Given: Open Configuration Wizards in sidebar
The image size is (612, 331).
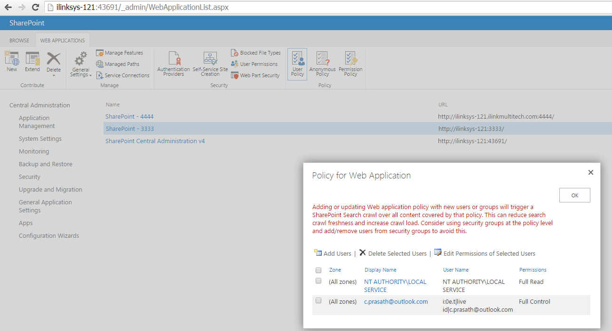Looking at the screenshot, I should point(49,236).
